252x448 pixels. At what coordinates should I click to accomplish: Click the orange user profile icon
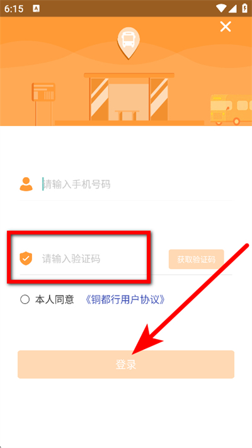(26, 184)
